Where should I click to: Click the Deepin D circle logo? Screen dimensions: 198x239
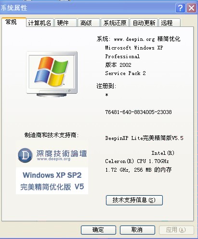tap(25, 155)
